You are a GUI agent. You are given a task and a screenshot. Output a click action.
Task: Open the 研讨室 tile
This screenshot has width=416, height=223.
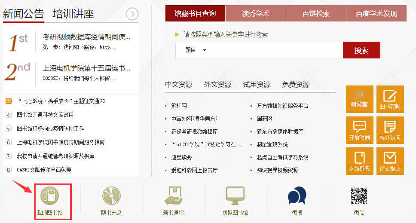click(359, 99)
